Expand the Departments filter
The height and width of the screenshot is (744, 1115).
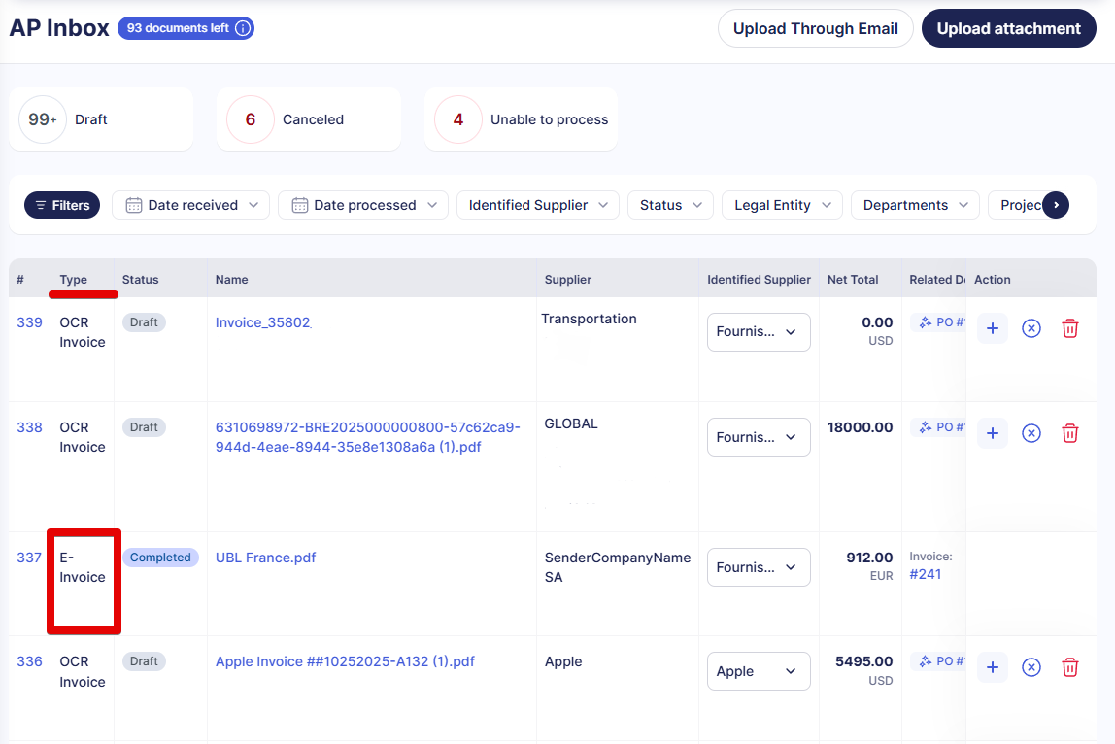pyautogui.click(x=915, y=205)
